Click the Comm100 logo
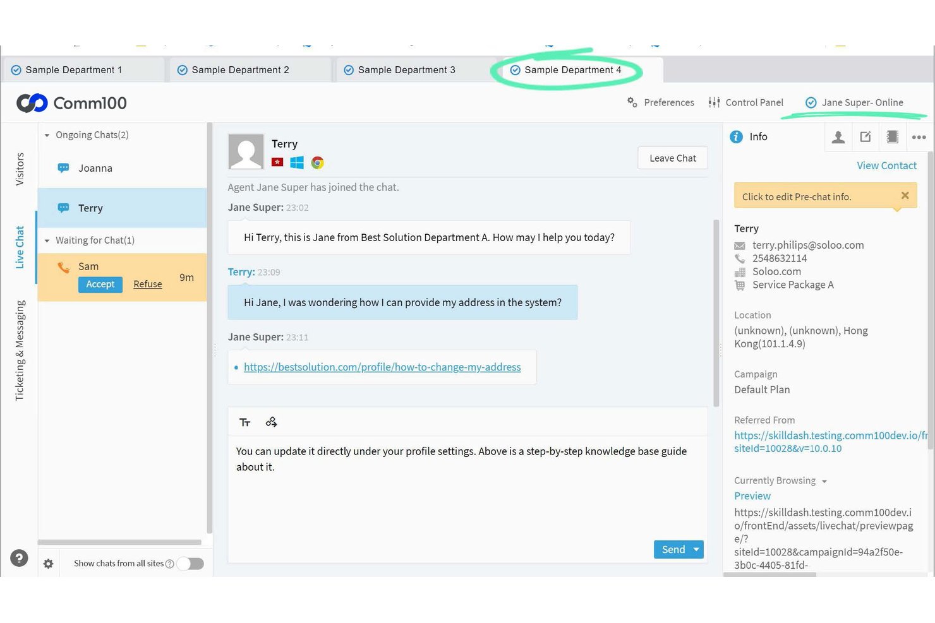The height and width of the screenshot is (623, 935). point(71,103)
